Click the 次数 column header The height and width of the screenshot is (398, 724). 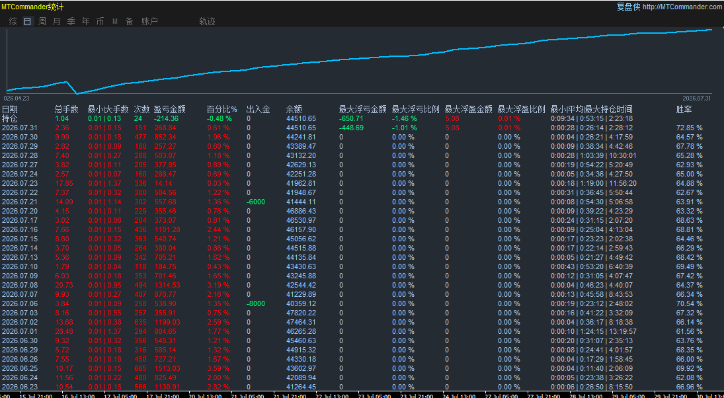141,110
